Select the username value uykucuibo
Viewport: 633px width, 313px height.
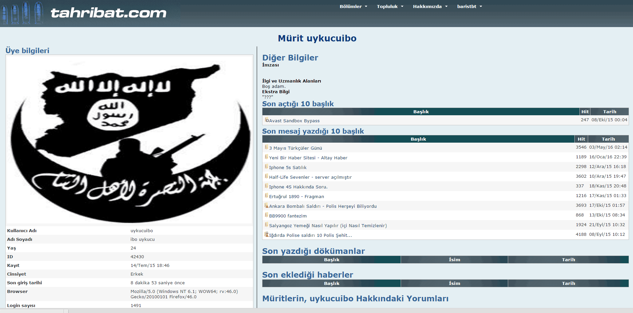tap(142, 231)
